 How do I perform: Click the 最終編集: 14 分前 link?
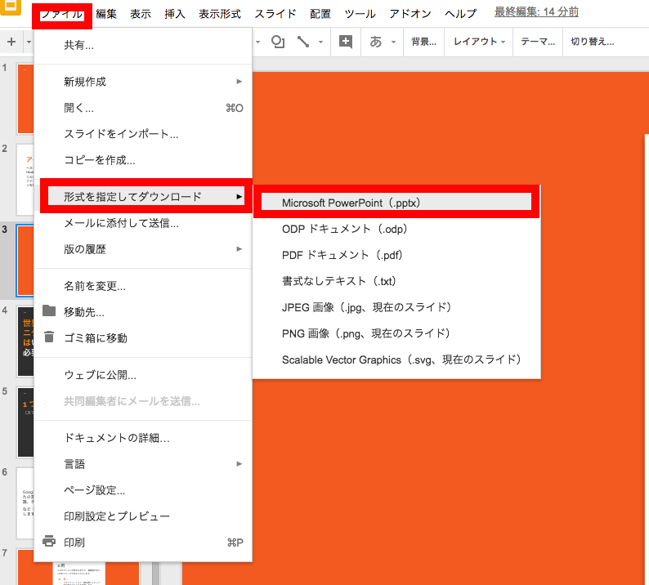coord(536,12)
